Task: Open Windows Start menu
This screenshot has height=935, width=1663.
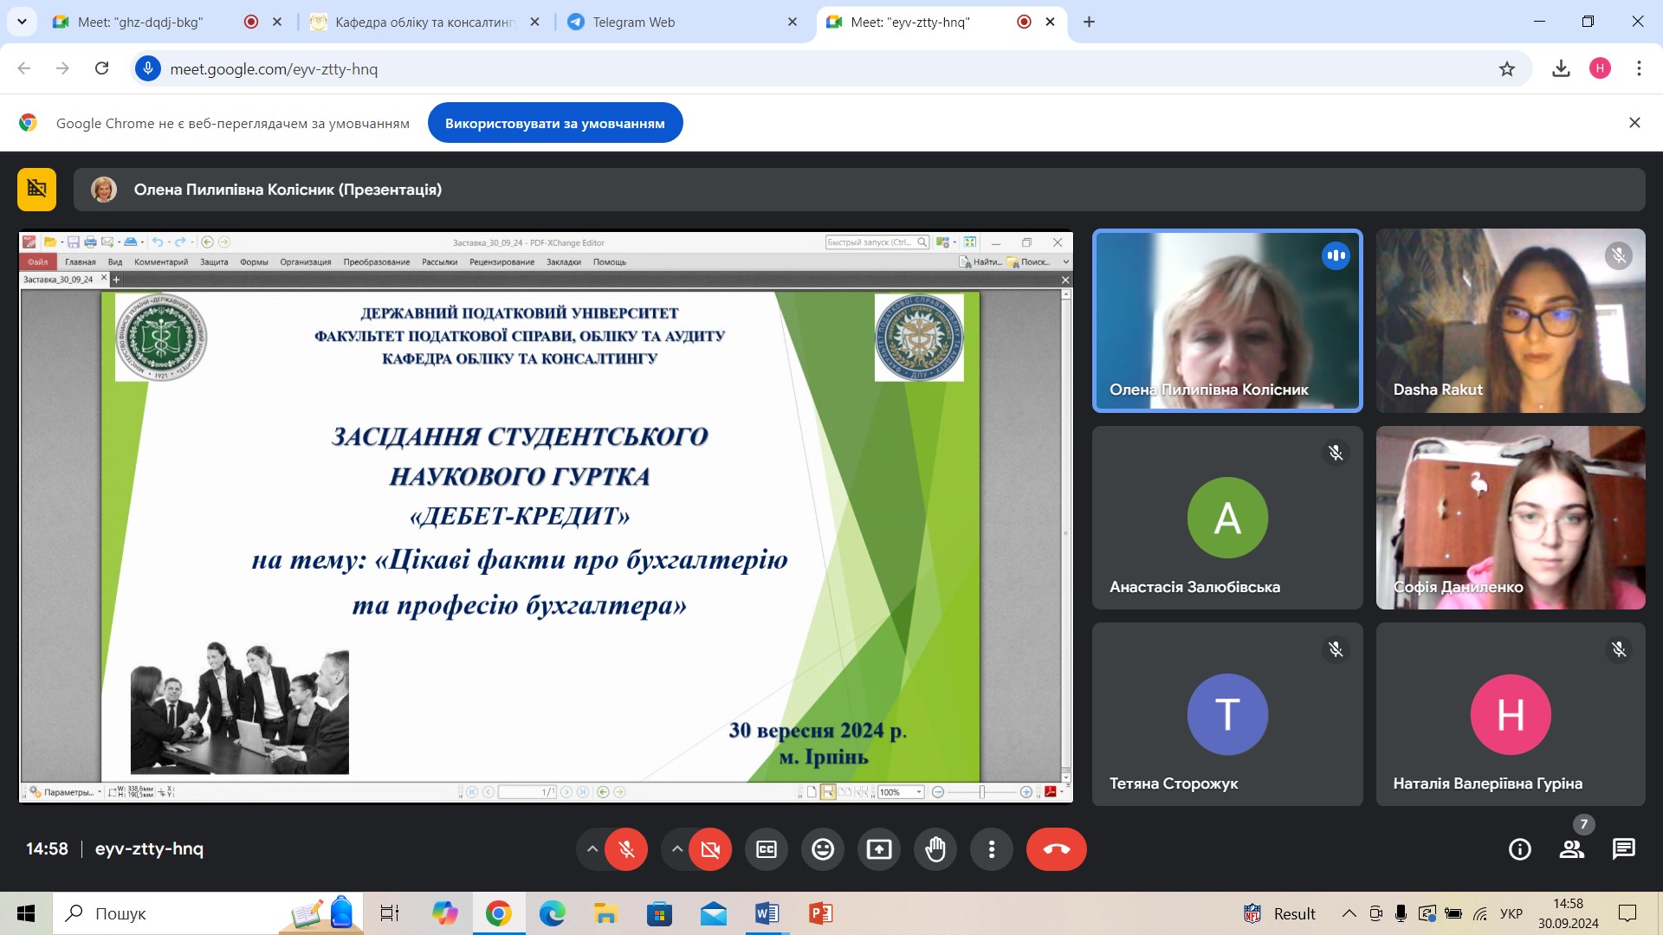Action: tap(26, 913)
